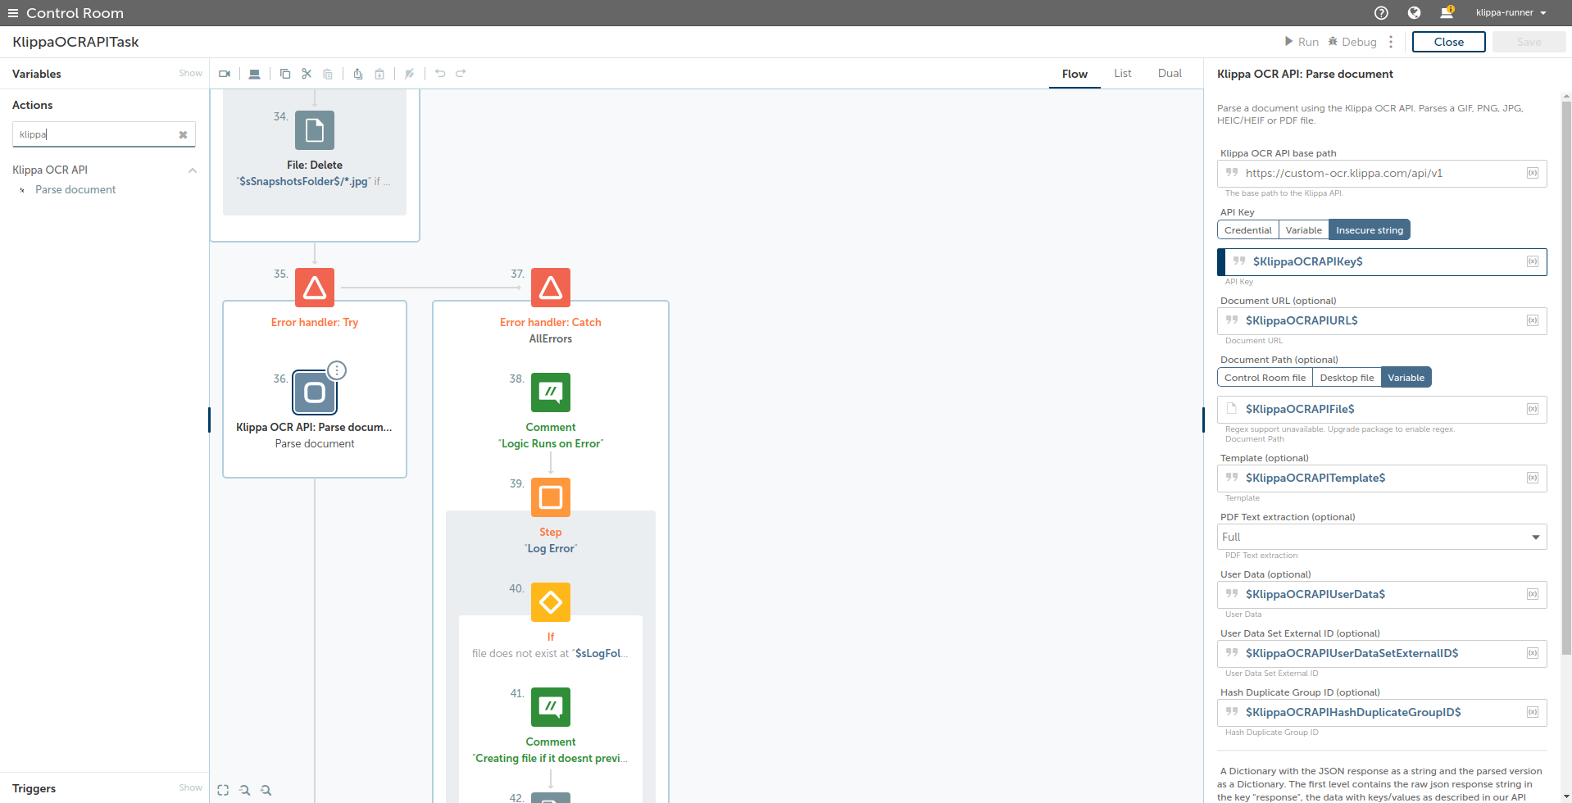Edit the User Data Set External ID field
The height and width of the screenshot is (803, 1572).
point(1382,654)
